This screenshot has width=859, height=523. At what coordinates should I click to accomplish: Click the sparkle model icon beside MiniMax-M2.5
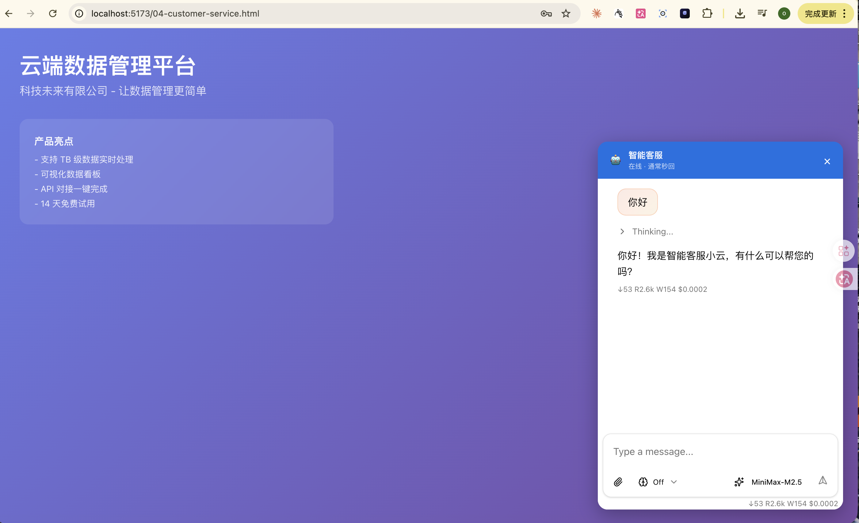click(x=739, y=482)
